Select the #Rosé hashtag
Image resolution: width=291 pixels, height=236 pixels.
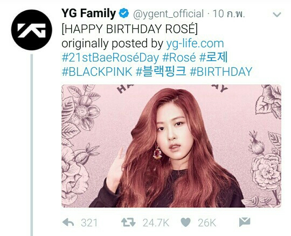[179, 58]
